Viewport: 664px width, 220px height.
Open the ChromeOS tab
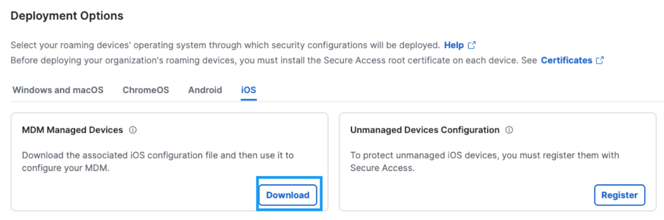pos(146,90)
